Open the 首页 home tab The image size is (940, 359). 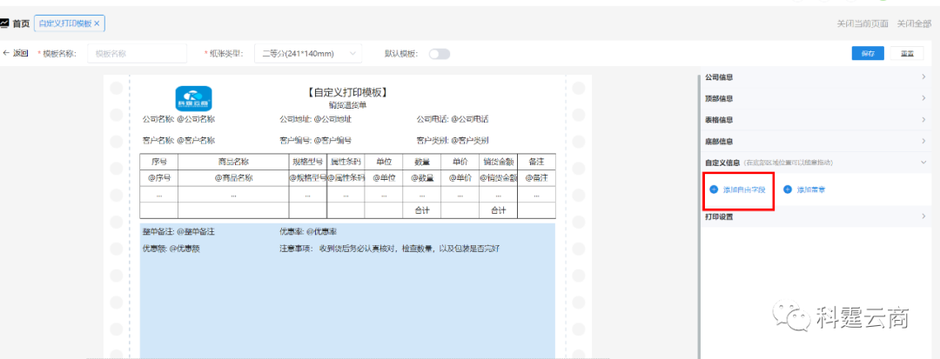coord(21,23)
